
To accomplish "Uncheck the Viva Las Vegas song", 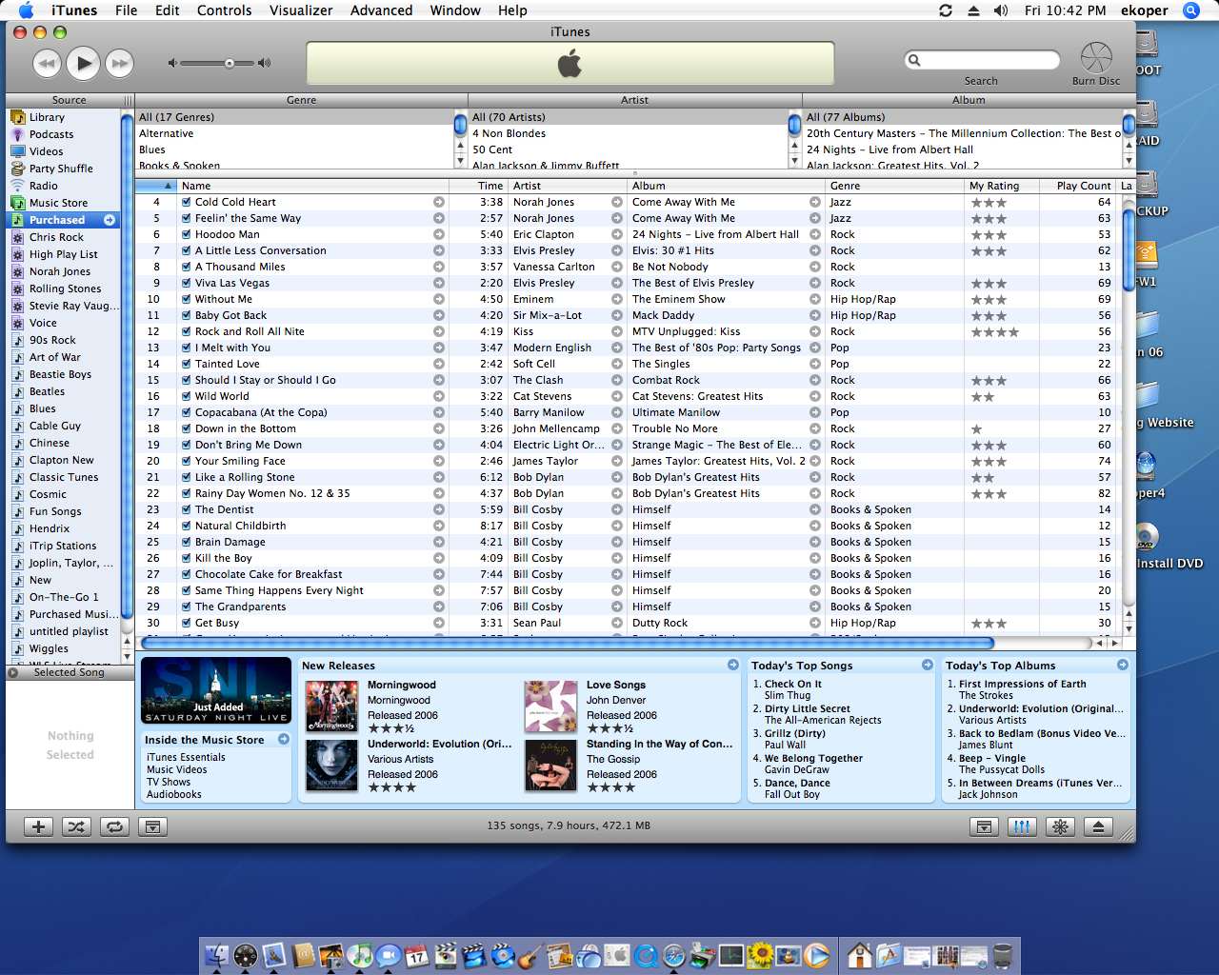I will point(187,283).
